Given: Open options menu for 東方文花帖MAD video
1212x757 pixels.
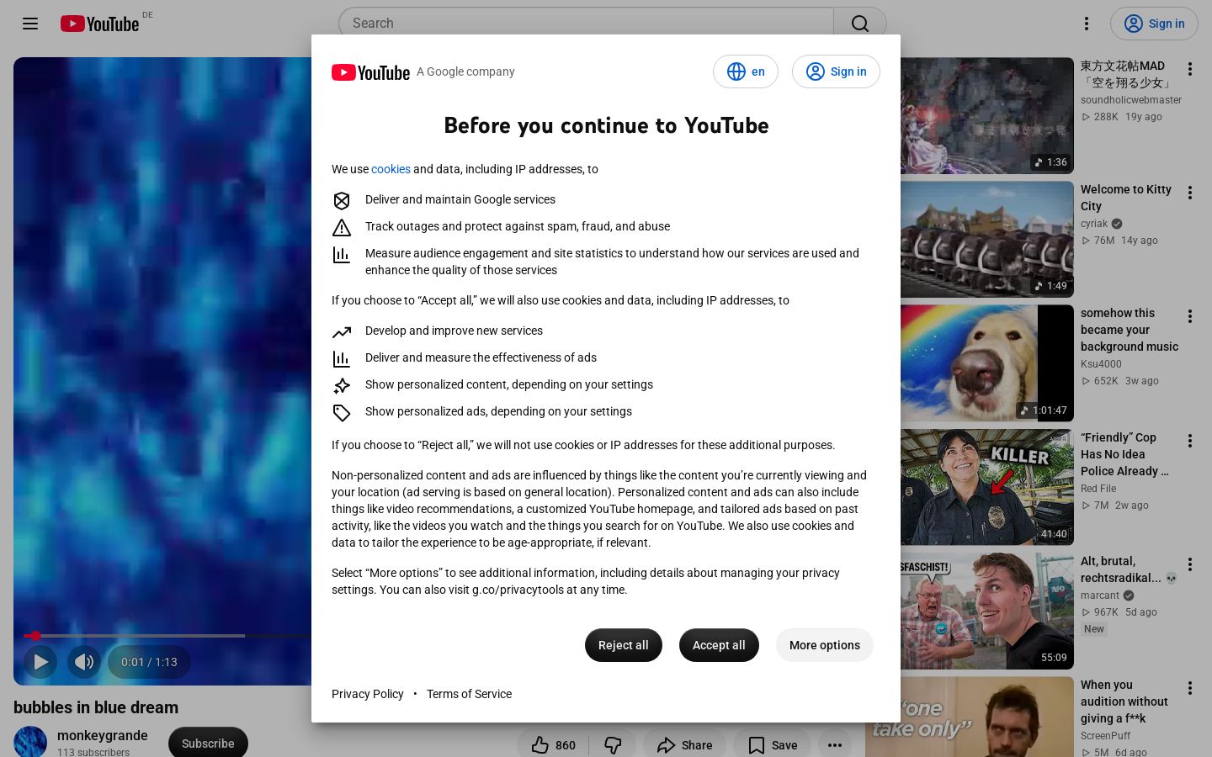Looking at the screenshot, I should pyautogui.click(x=1190, y=69).
